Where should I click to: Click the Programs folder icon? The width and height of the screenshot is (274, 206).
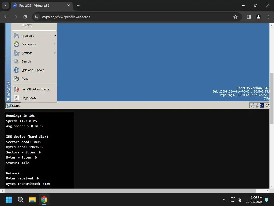(16, 36)
